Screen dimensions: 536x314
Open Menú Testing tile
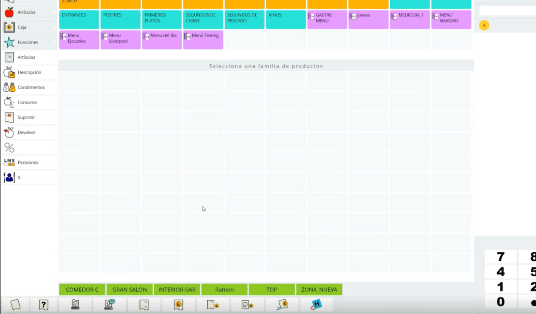tap(203, 40)
